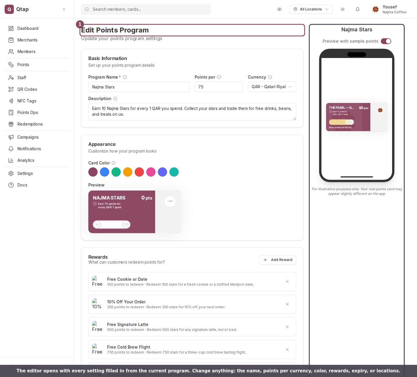
Task: Click the Program Name info icon
Action: (125, 77)
